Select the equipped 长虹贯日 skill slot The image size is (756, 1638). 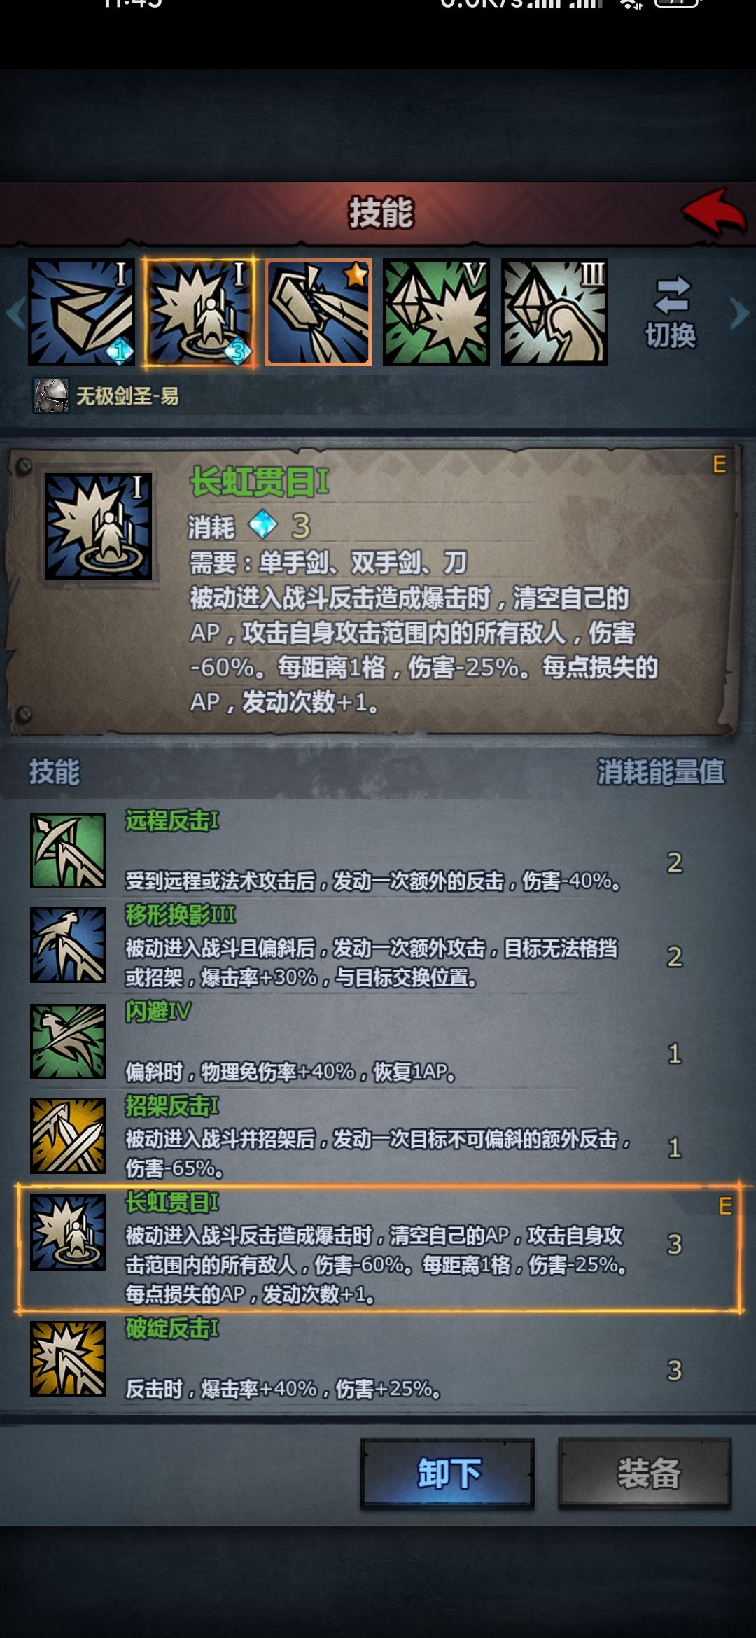tap(199, 312)
